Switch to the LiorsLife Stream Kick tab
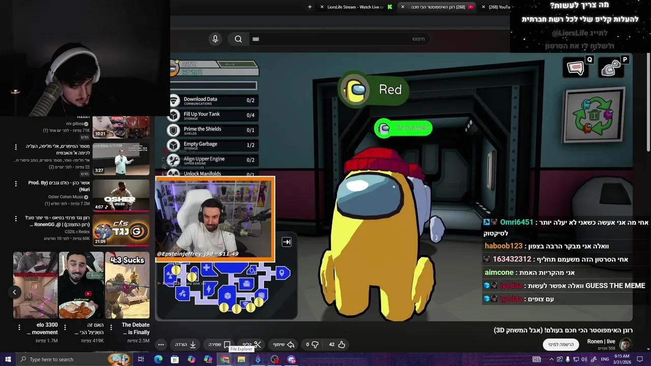The width and height of the screenshot is (651, 366). (x=356, y=7)
